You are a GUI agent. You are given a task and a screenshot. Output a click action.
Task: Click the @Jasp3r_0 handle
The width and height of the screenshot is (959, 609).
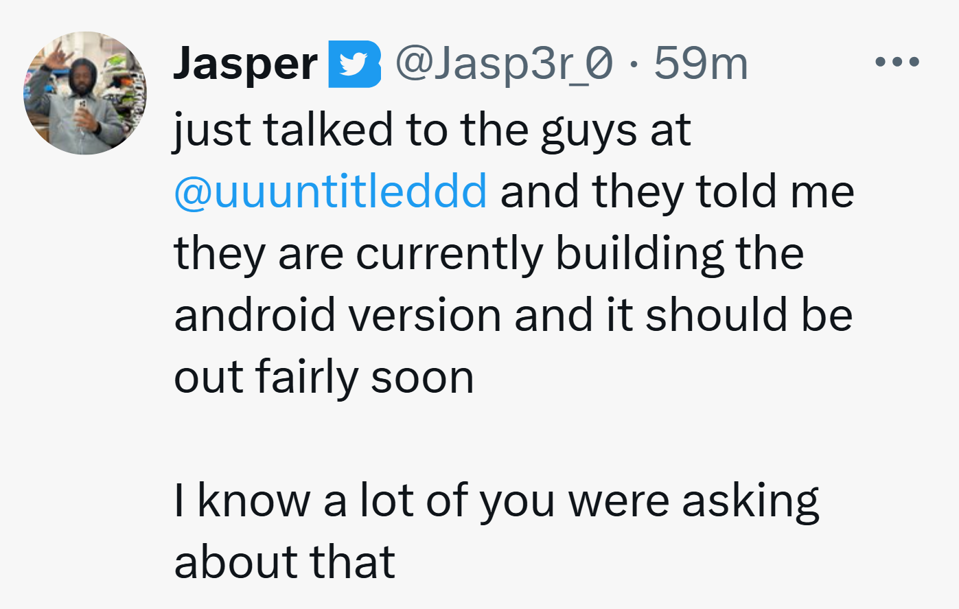(x=504, y=64)
